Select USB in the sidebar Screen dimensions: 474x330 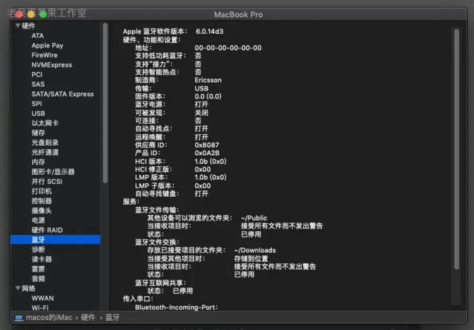[38, 113]
